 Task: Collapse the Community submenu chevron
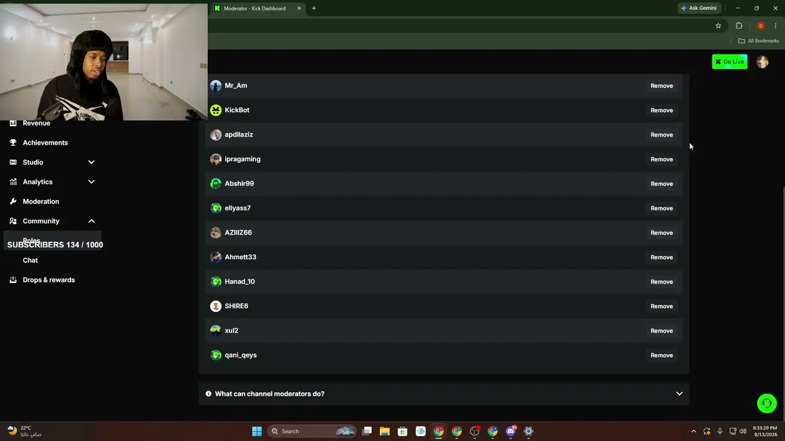pyautogui.click(x=91, y=221)
